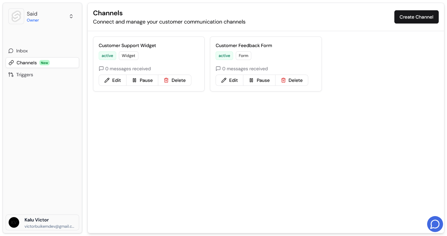This screenshot has width=447, height=236.
Task: Open Kalu Victor account menu
Action: [42, 222]
